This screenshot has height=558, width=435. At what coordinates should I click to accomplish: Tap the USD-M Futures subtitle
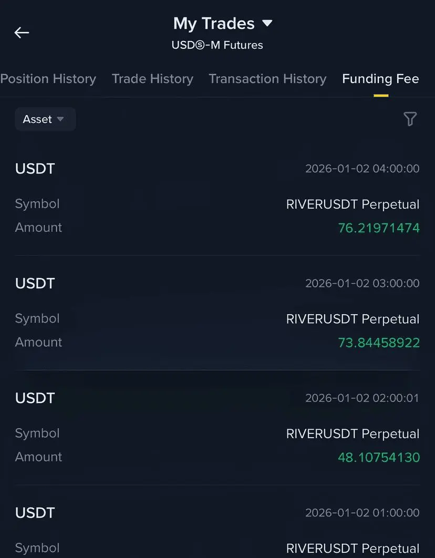[x=217, y=45]
